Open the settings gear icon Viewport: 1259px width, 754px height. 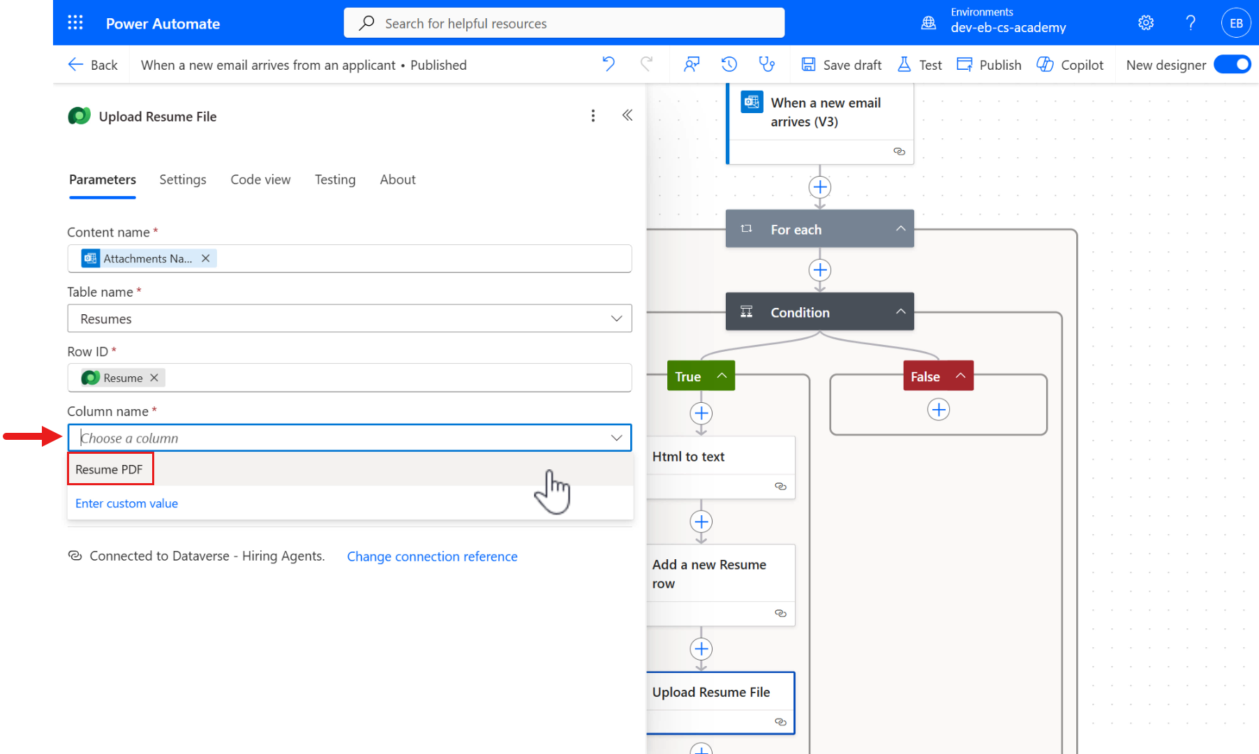coord(1145,22)
